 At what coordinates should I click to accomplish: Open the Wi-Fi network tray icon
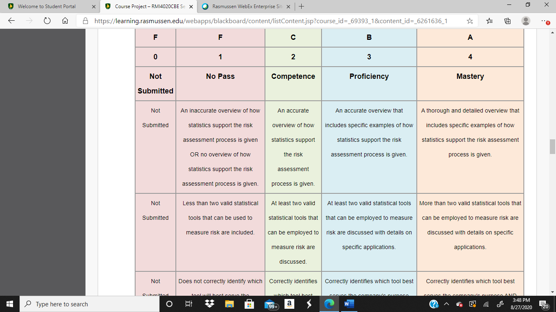click(486, 304)
